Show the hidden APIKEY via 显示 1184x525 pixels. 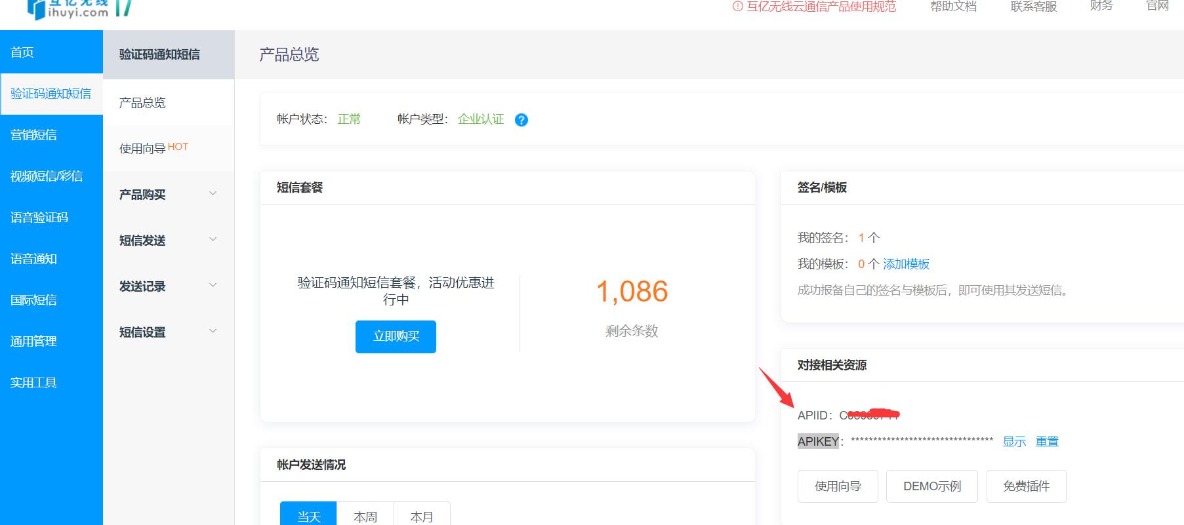pyautogui.click(x=1013, y=442)
